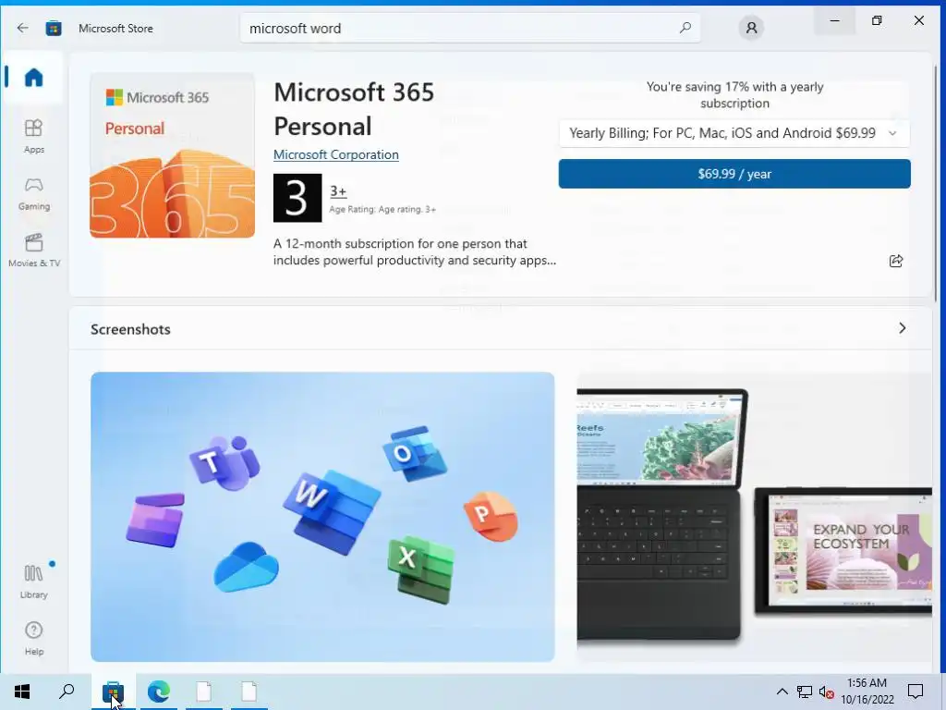Open the clock showing 1:56 AM
Screen dimensions: 946x710
867,692
